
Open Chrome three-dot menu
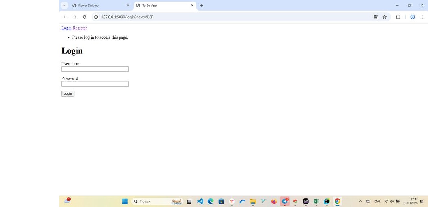[422, 17]
